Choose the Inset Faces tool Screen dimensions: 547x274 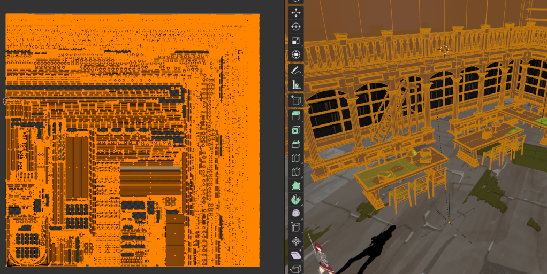click(295, 130)
